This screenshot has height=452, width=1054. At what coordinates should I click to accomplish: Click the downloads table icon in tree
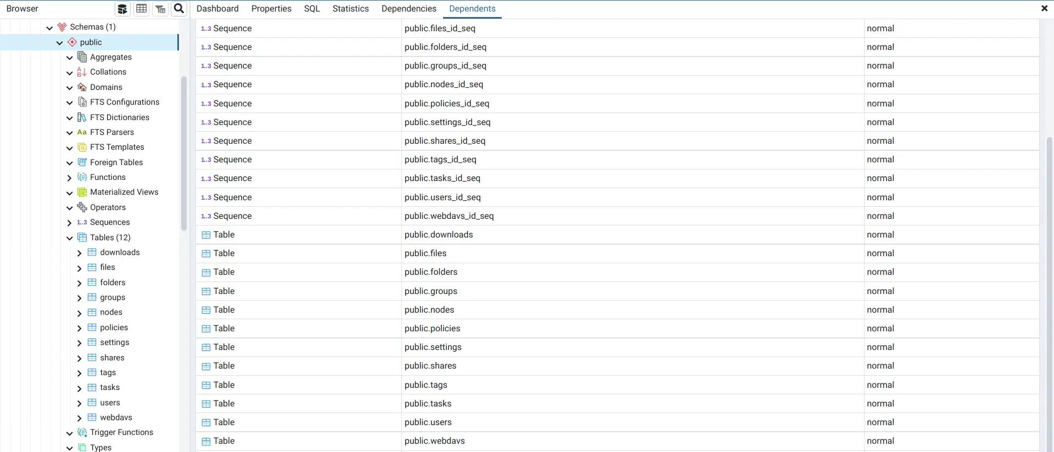click(x=92, y=252)
